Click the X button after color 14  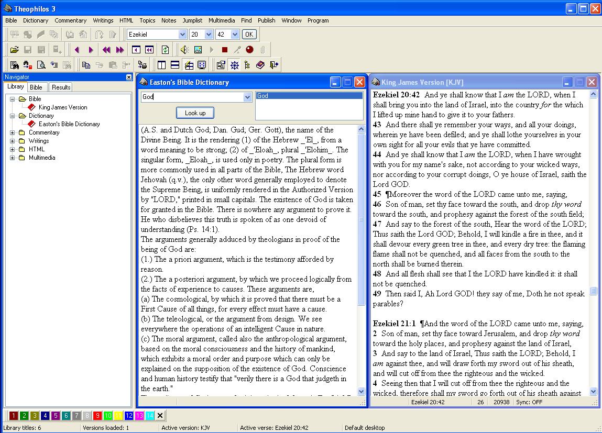[x=160, y=415]
